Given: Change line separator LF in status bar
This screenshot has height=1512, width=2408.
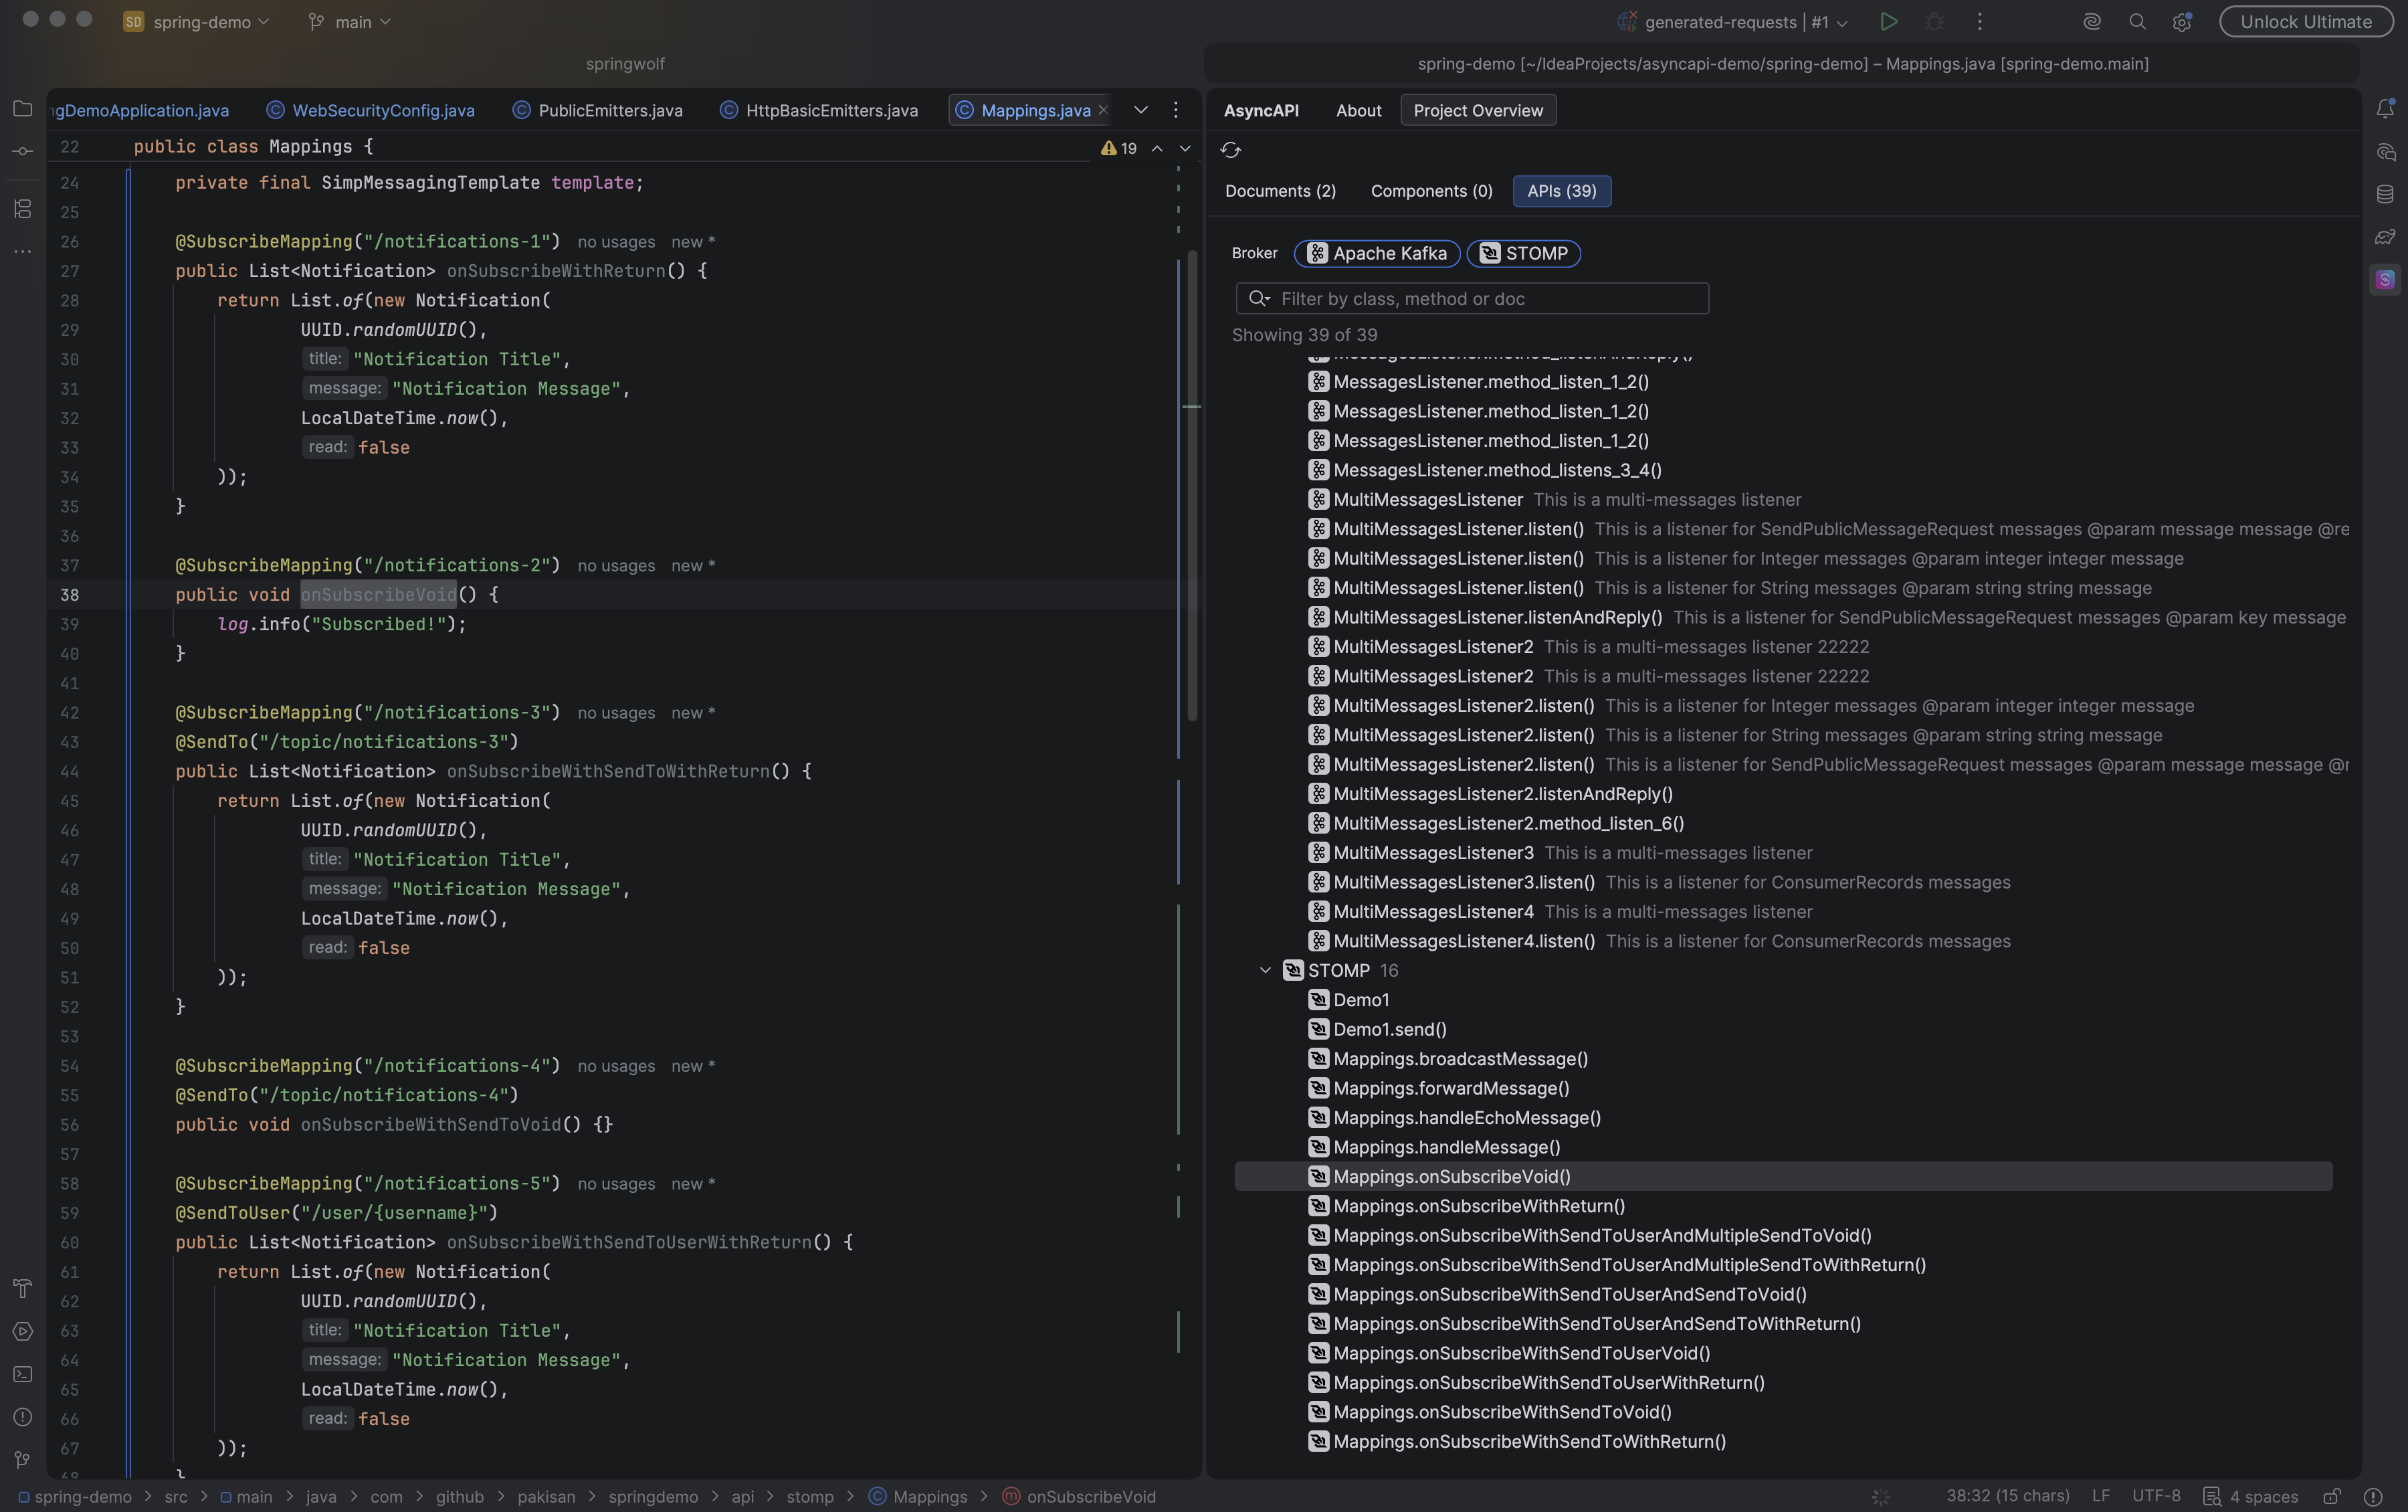Looking at the screenshot, I should click(2101, 1496).
